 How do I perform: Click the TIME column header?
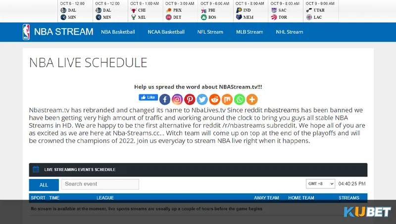point(54,198)
